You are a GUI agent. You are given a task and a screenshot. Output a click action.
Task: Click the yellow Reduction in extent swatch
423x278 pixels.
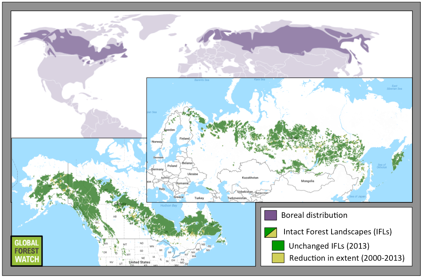coord(278,258)
